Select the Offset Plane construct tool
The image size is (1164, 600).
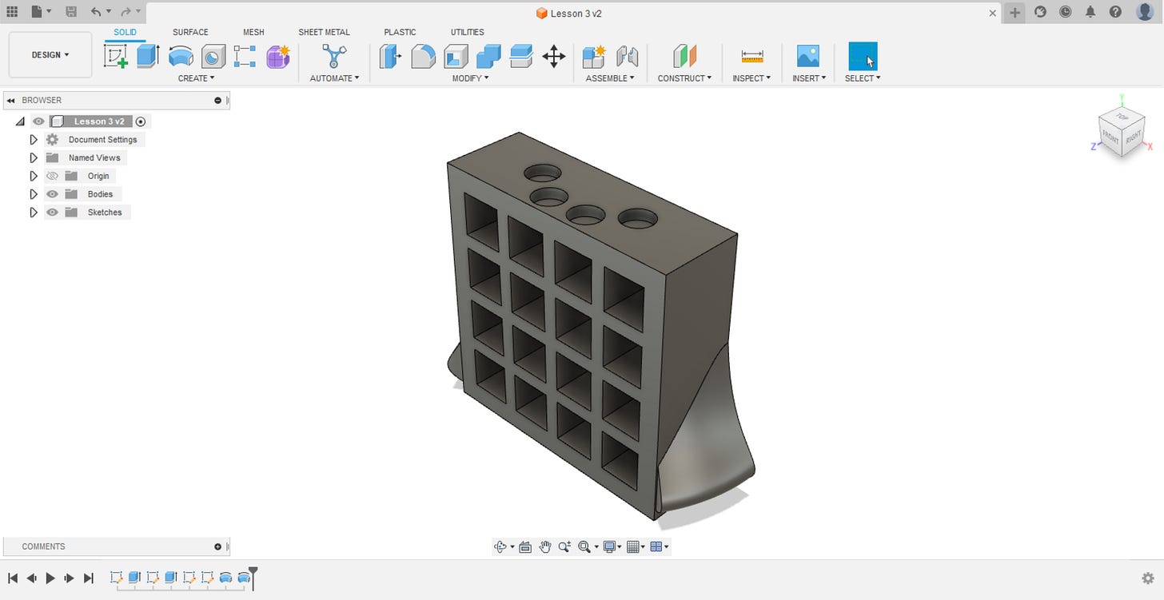[684, 56]
